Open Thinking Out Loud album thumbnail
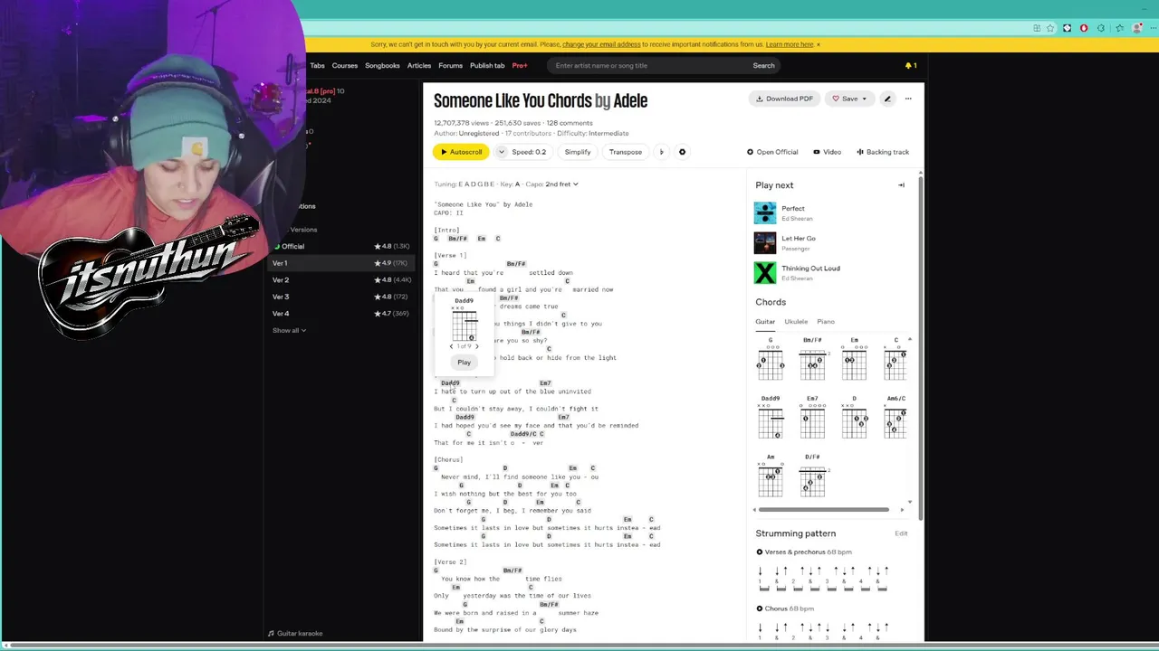Image resolution: width=1159 pixels, height=651 pixels. [765, 273]
